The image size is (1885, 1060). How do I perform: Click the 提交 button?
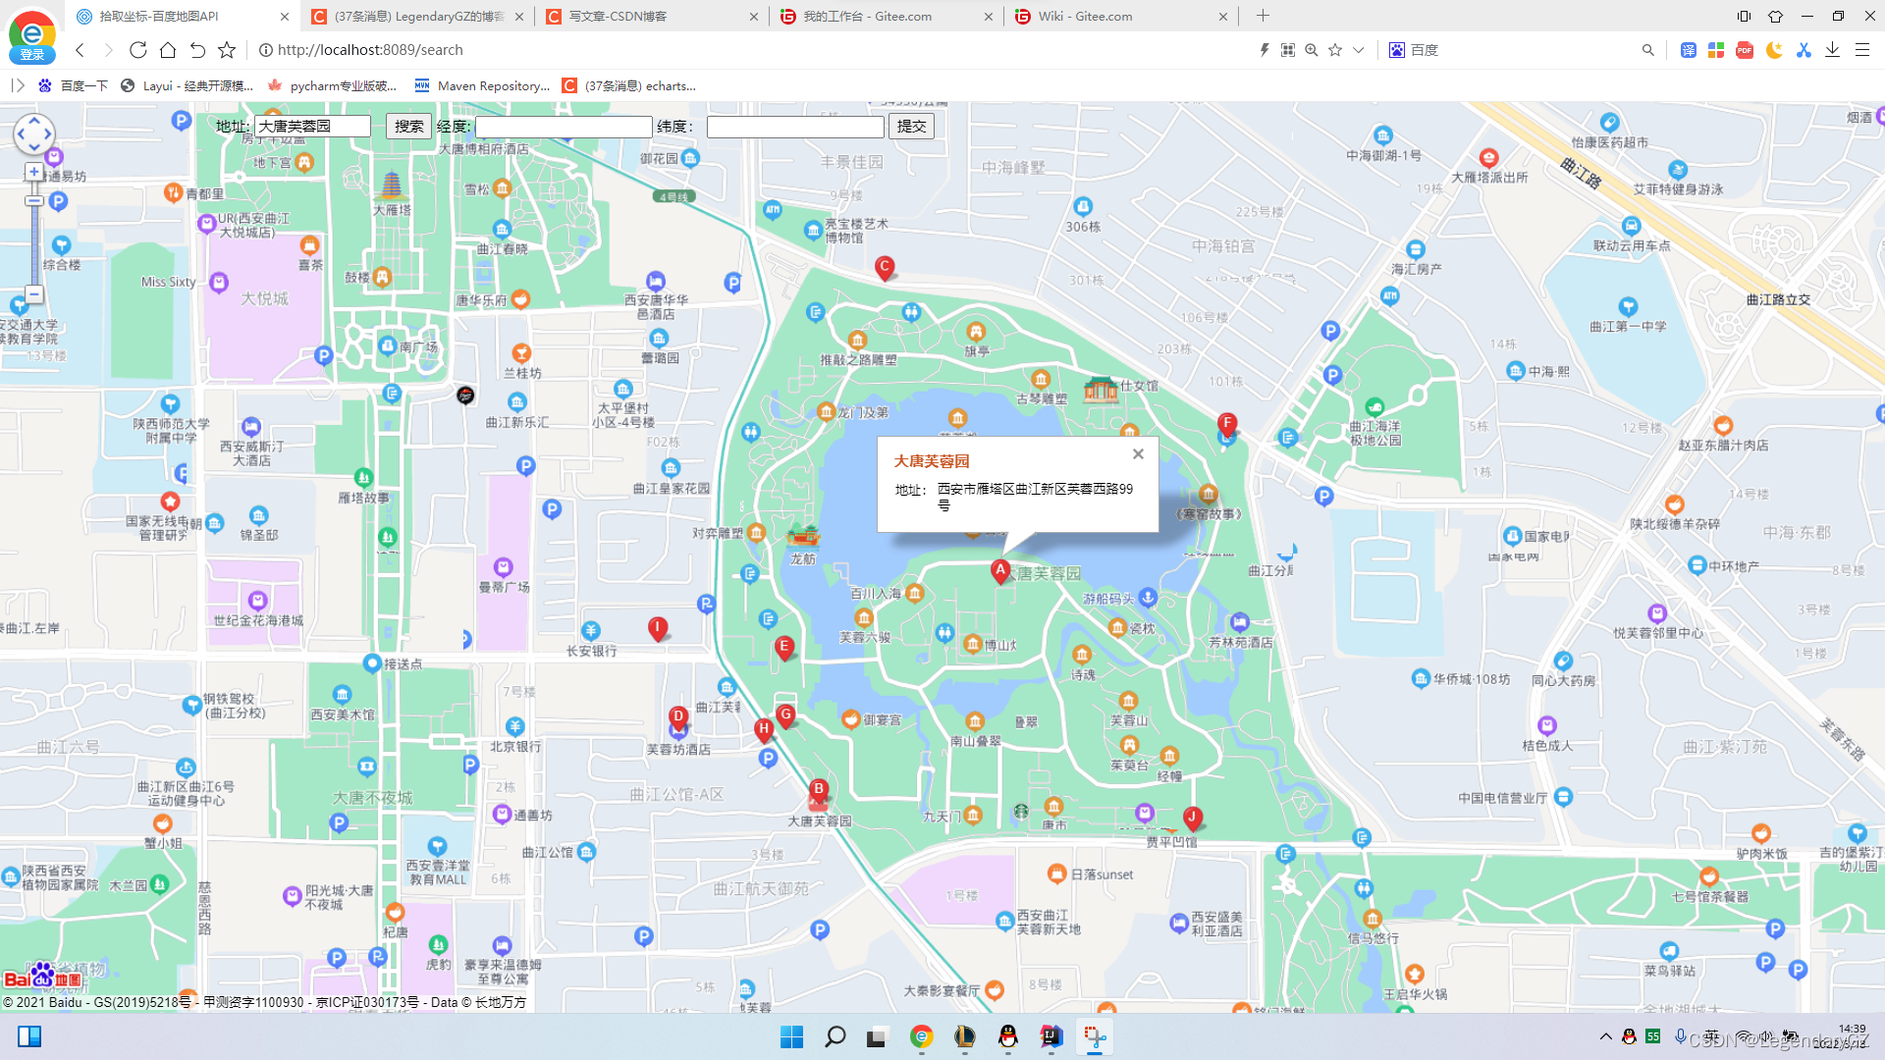click(911, 126)
